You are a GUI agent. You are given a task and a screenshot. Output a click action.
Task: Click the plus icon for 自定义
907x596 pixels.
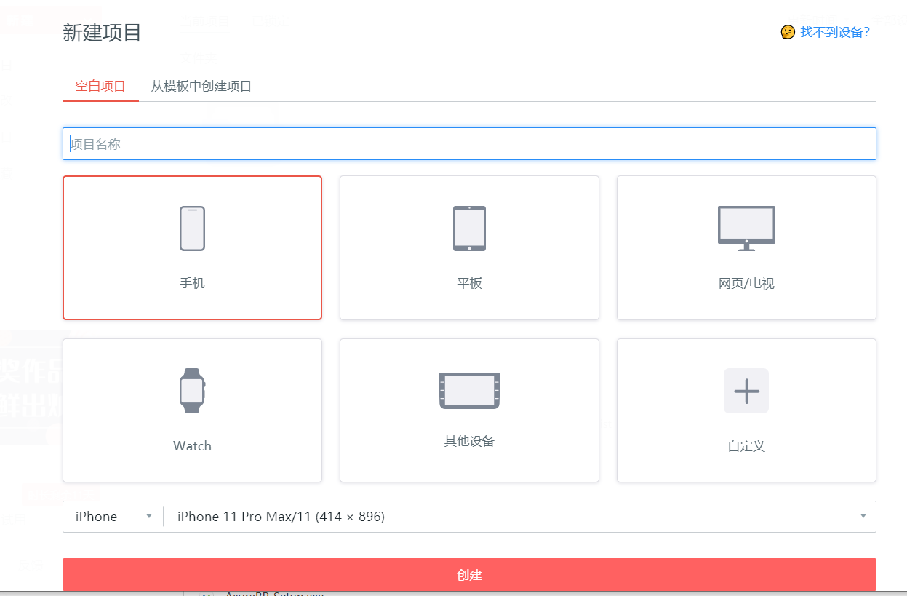tap(746, 391)
